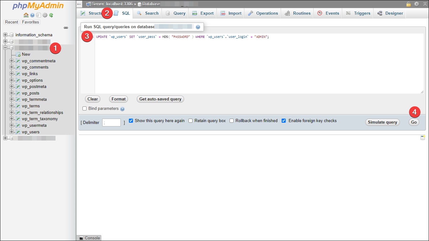Click the wp_options table icon
429x241 pixels.
pos(18,80)
